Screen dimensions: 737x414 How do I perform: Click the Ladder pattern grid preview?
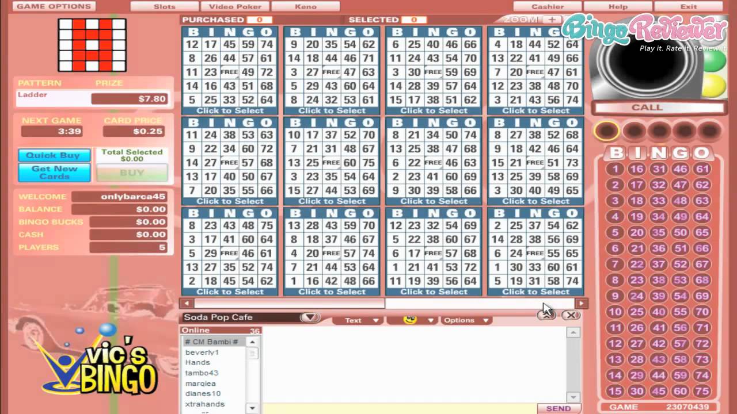click(x=92, y=45)
